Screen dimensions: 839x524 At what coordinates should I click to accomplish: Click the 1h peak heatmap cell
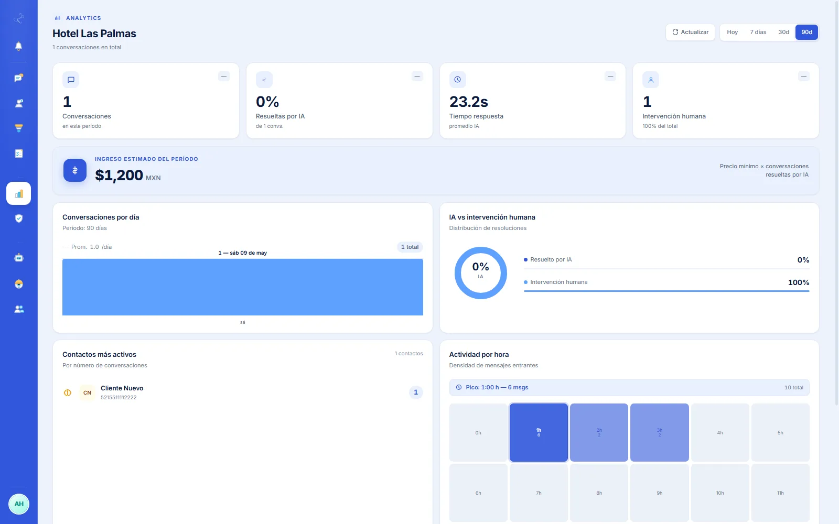[539, 433]
